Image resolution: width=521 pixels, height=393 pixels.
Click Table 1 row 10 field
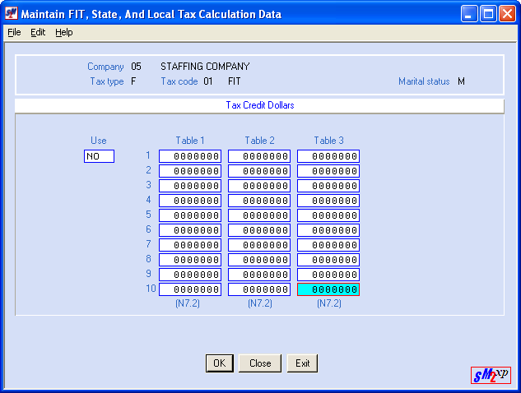click(x=190, y=289)
